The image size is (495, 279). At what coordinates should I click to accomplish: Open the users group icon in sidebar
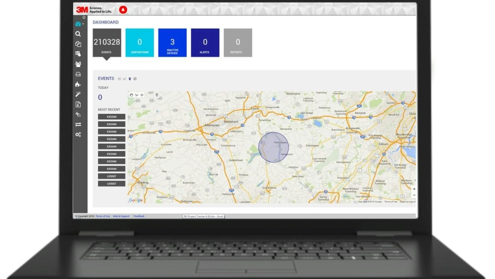pos(78,64)
